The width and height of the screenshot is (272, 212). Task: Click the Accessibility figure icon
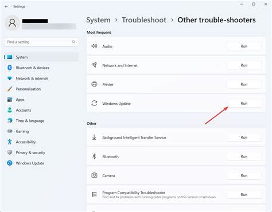(x=10, y=142)
